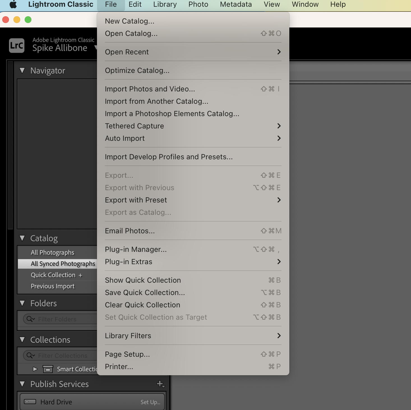Select All Synced Photographs
Screen dimensions: 411x410
tap(57, 264)
